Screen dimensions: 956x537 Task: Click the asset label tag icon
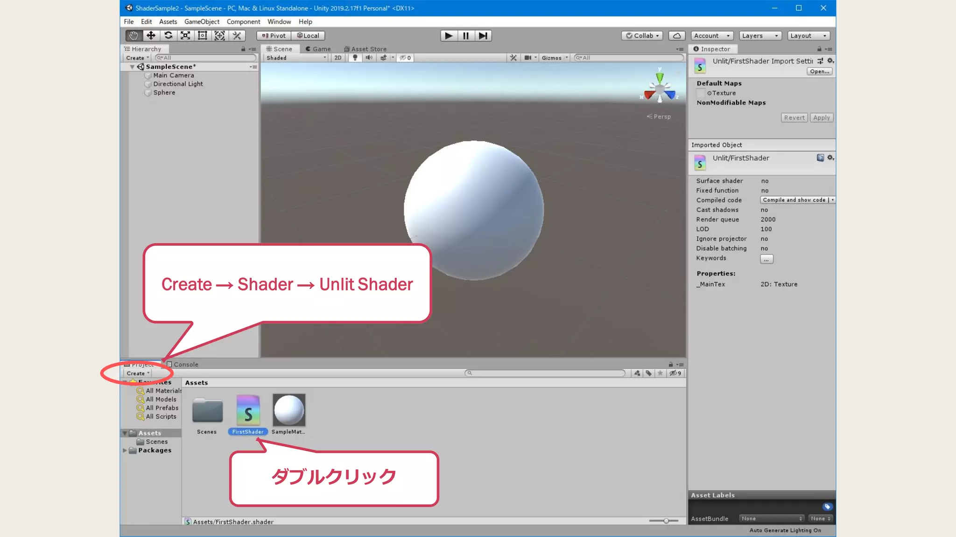point(827,507)
